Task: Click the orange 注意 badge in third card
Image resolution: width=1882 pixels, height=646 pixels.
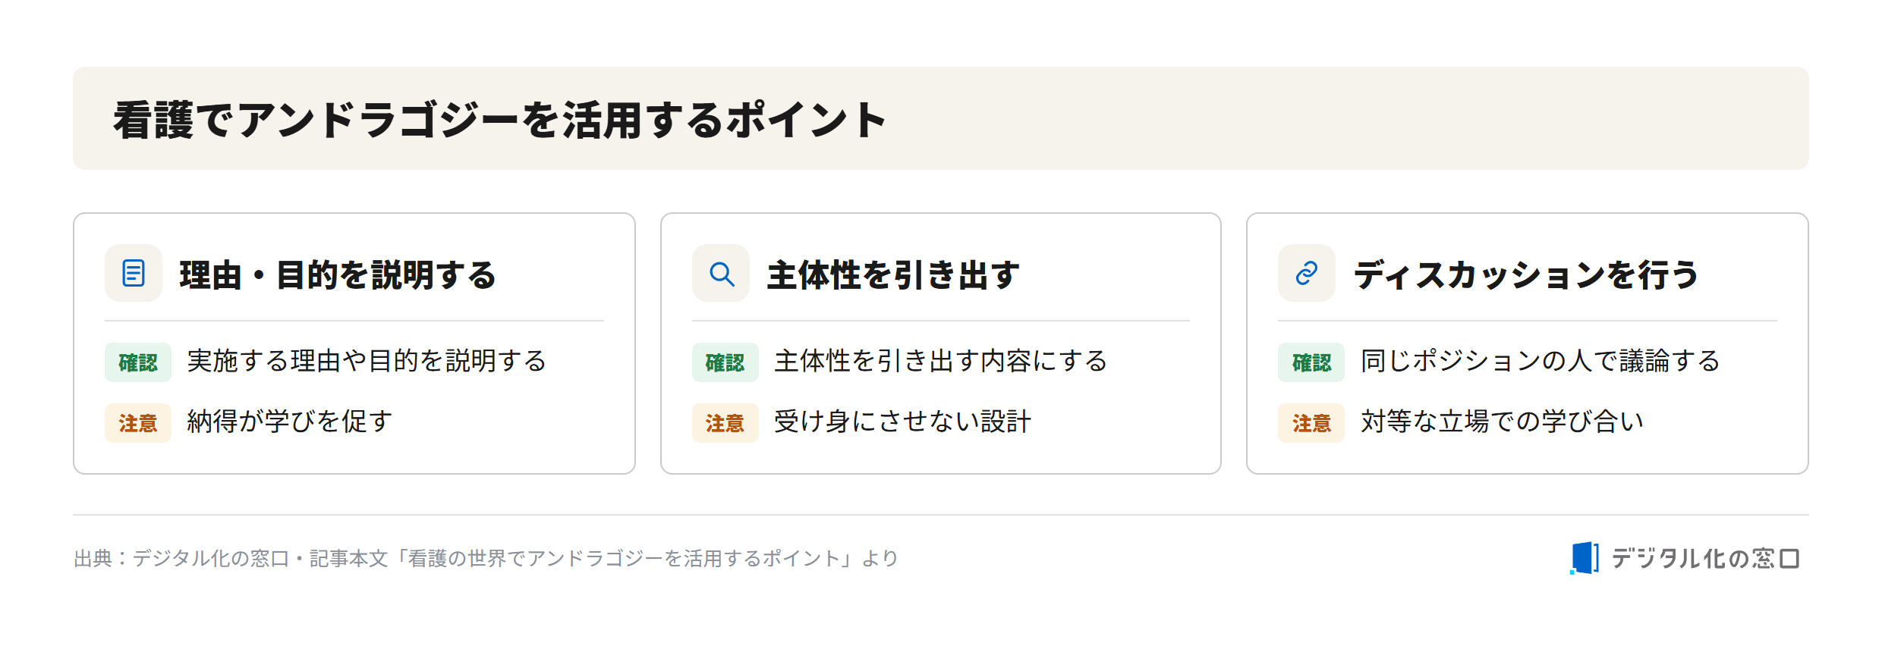Action: (1311, 423)
